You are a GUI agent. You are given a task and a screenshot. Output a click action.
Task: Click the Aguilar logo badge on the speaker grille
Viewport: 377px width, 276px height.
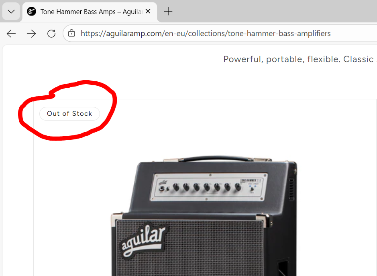click(x=143, y=242)
